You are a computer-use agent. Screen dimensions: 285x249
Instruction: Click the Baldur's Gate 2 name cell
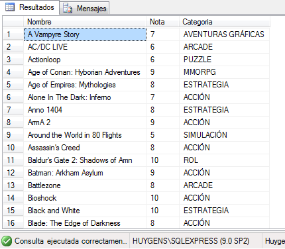tap(85, 160)
